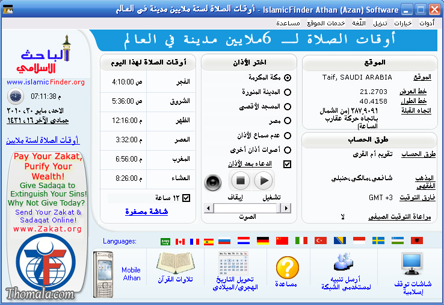The image size is (444, 305).
Task: Click the خط العرض link
Action: [x=413, y=91]
